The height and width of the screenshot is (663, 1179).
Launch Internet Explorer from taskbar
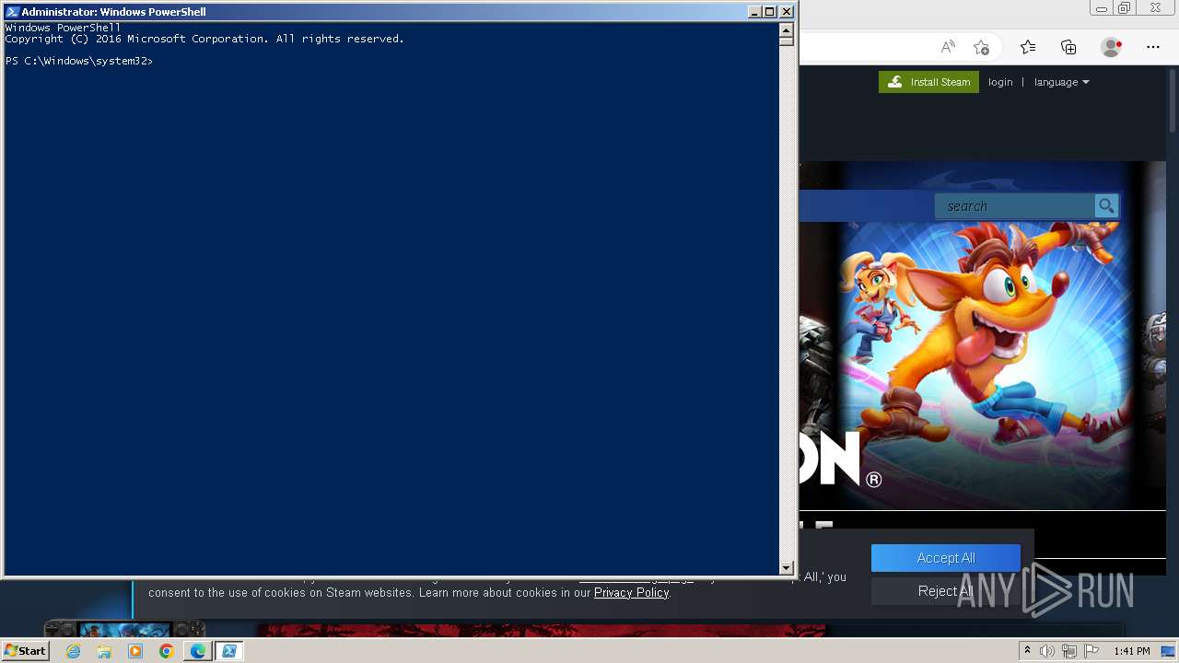point(73,651)
